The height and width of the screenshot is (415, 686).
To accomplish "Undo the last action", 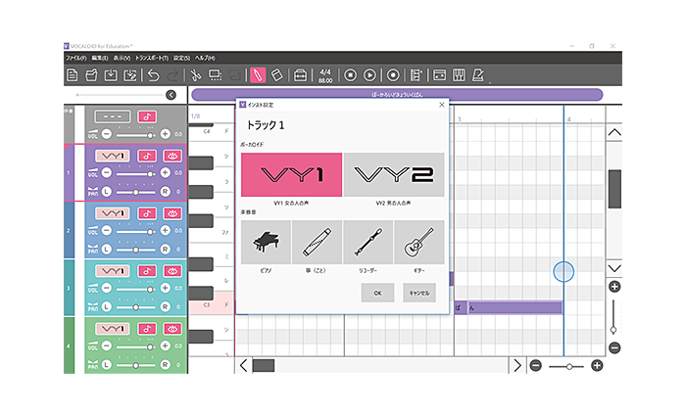I will point(154,75).
